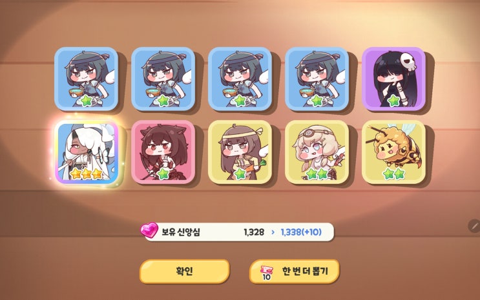Click the three gold stars on white-haired card
This screenshot has height=300, width=480.
87,174
